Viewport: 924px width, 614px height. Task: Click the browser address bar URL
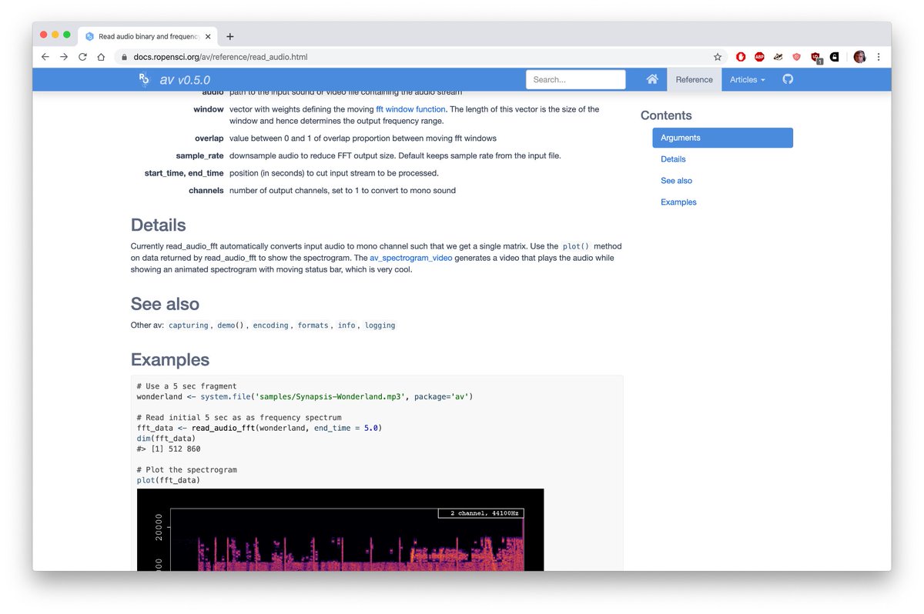click(219, 57)
